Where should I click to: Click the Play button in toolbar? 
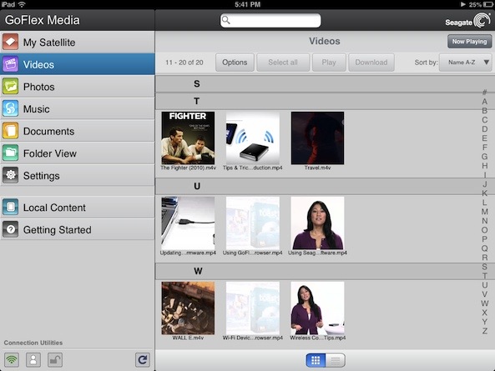click(x=329, y=63)
